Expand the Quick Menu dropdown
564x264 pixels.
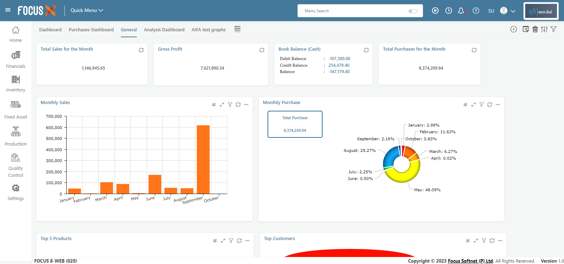pos(87,11)
